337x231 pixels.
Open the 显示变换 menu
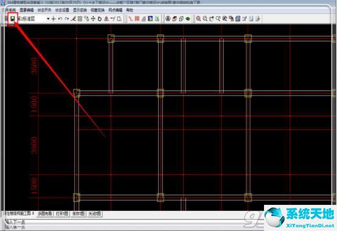(x=80, y=10)
